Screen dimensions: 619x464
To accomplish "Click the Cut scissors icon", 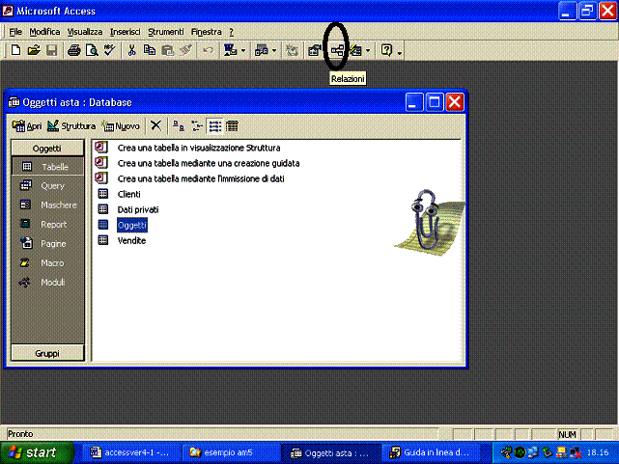I will [132, 50].
